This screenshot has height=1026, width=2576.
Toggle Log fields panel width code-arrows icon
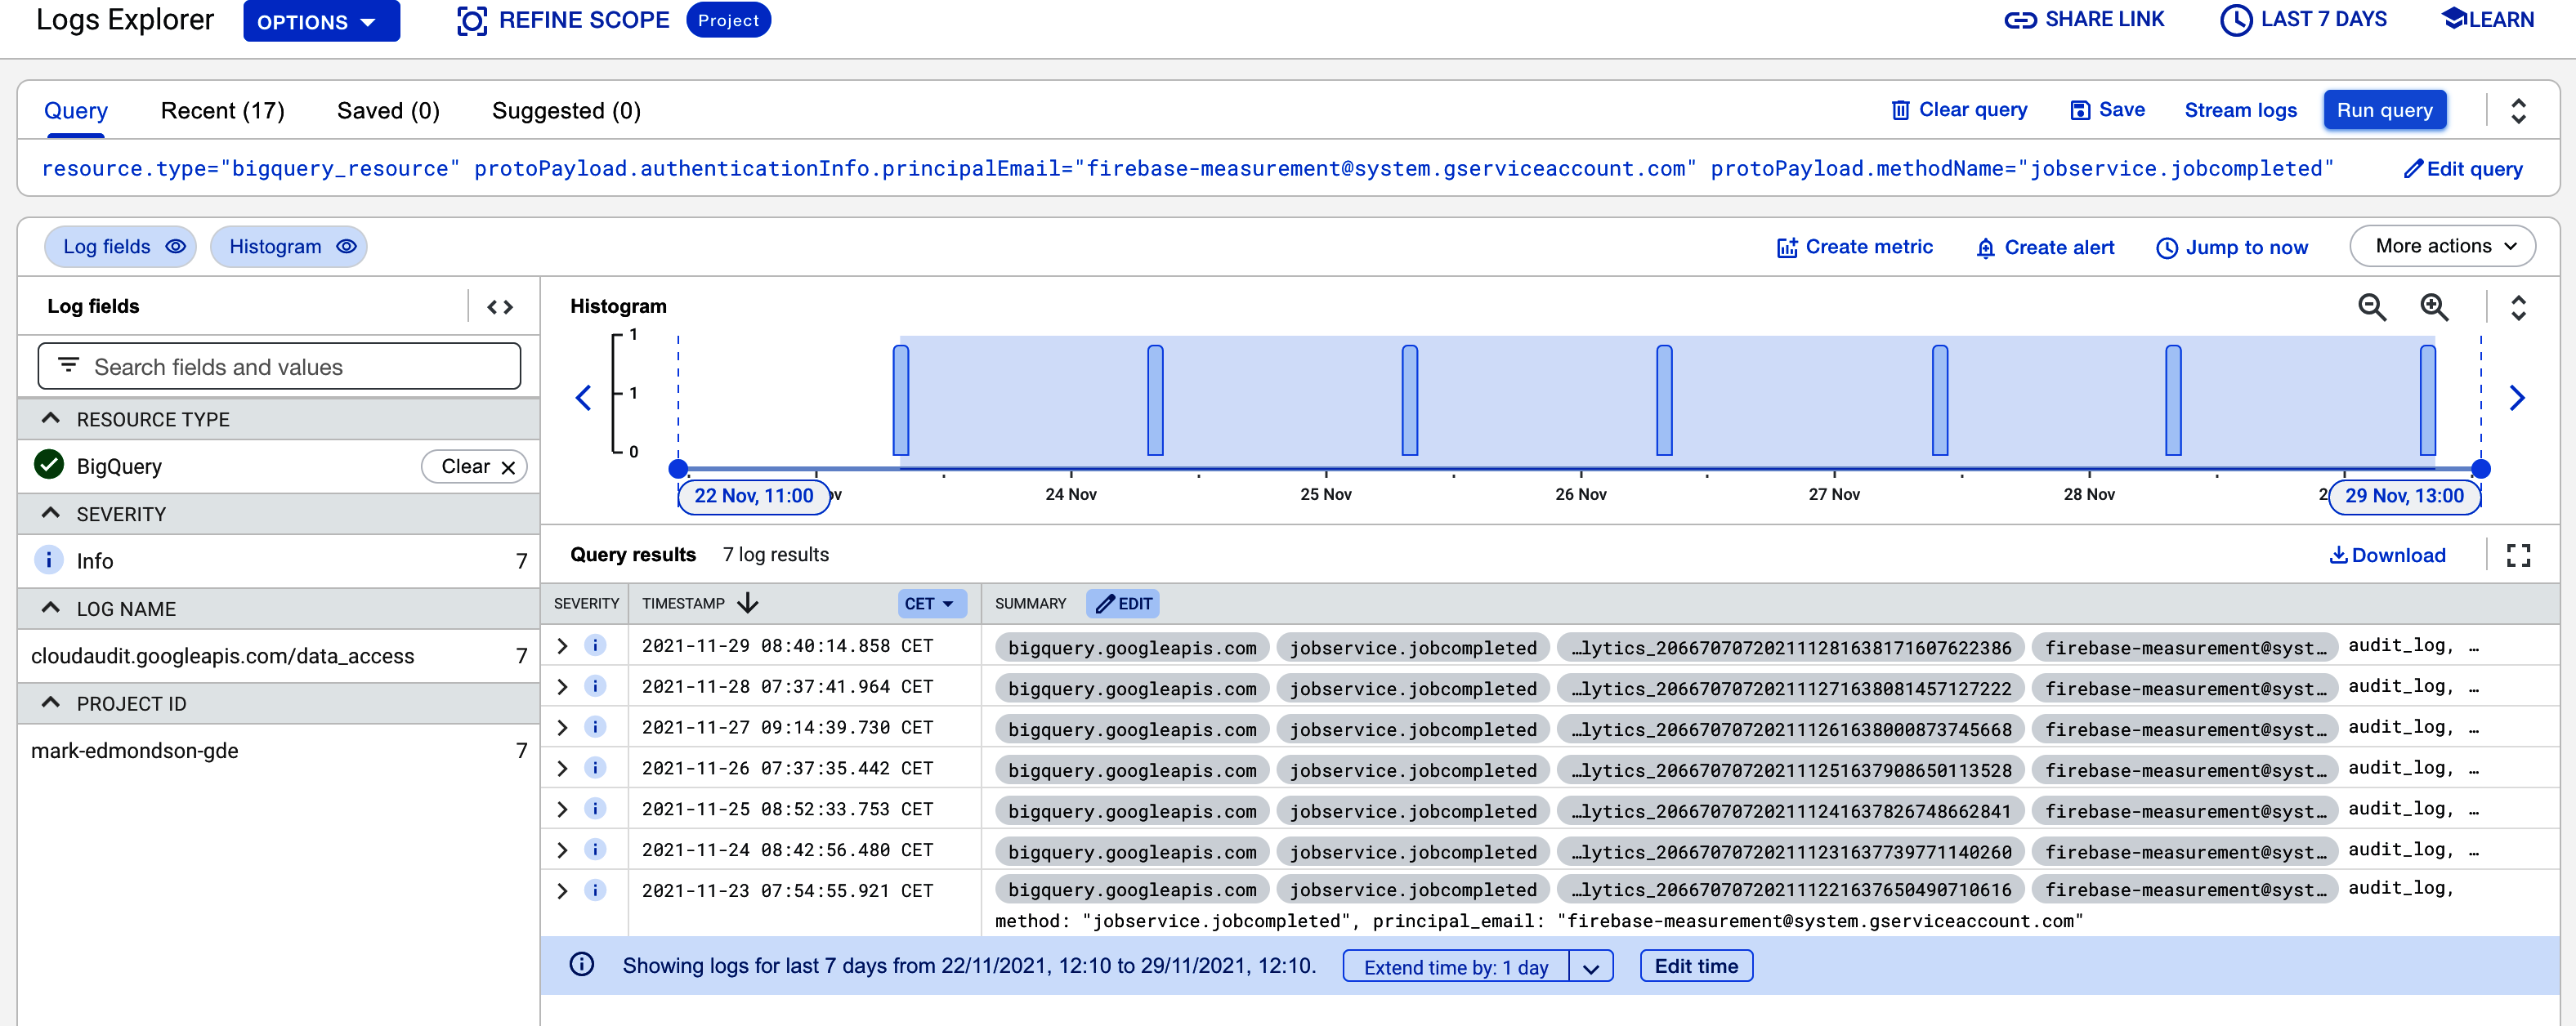pos(500,307)
